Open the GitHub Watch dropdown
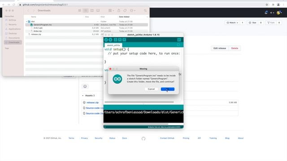 click(x=232, y=23)
